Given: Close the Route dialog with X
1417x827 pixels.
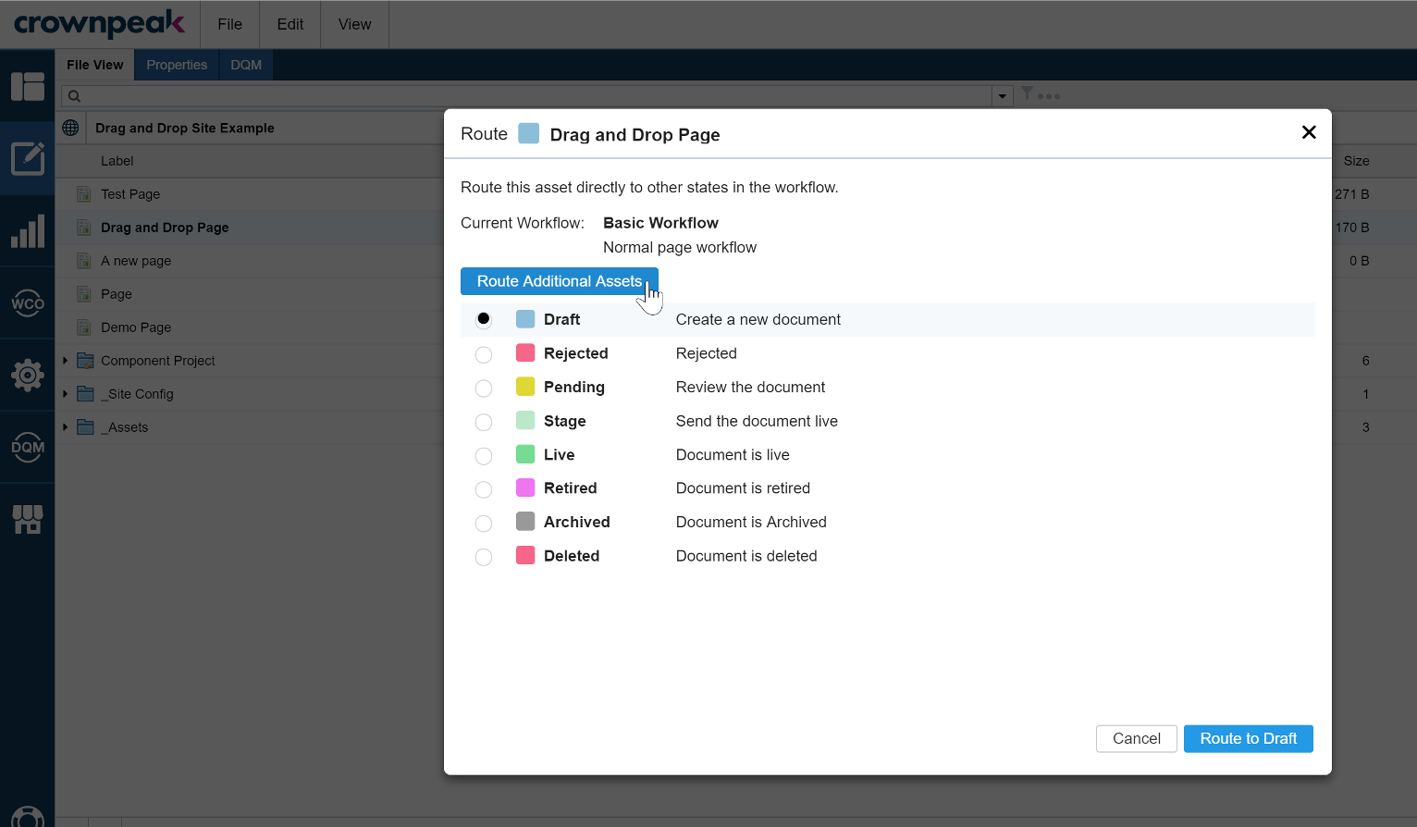Looking at the screenshot, I should [x=1309, y=132].
